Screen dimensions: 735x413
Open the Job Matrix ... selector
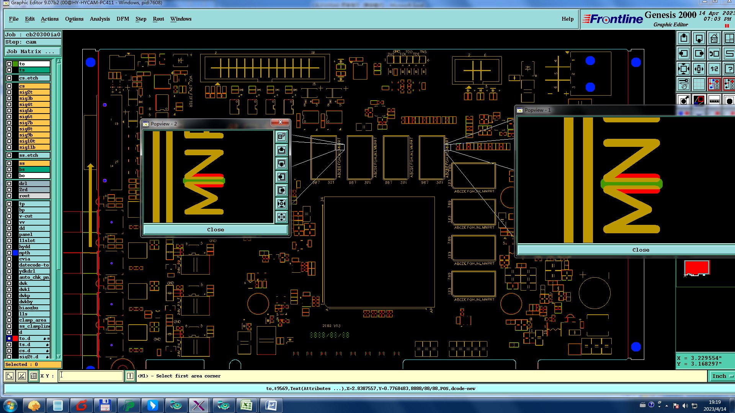[x=33, y=51]
